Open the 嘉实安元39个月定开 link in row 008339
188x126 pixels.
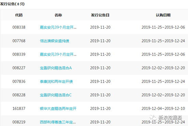click(58, 55)
